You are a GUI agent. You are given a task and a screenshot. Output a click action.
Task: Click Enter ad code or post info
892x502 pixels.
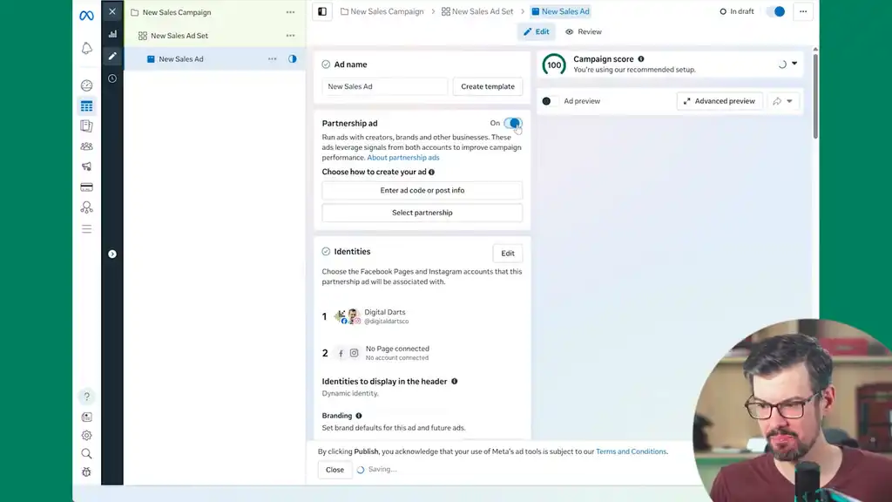point(422,190)
